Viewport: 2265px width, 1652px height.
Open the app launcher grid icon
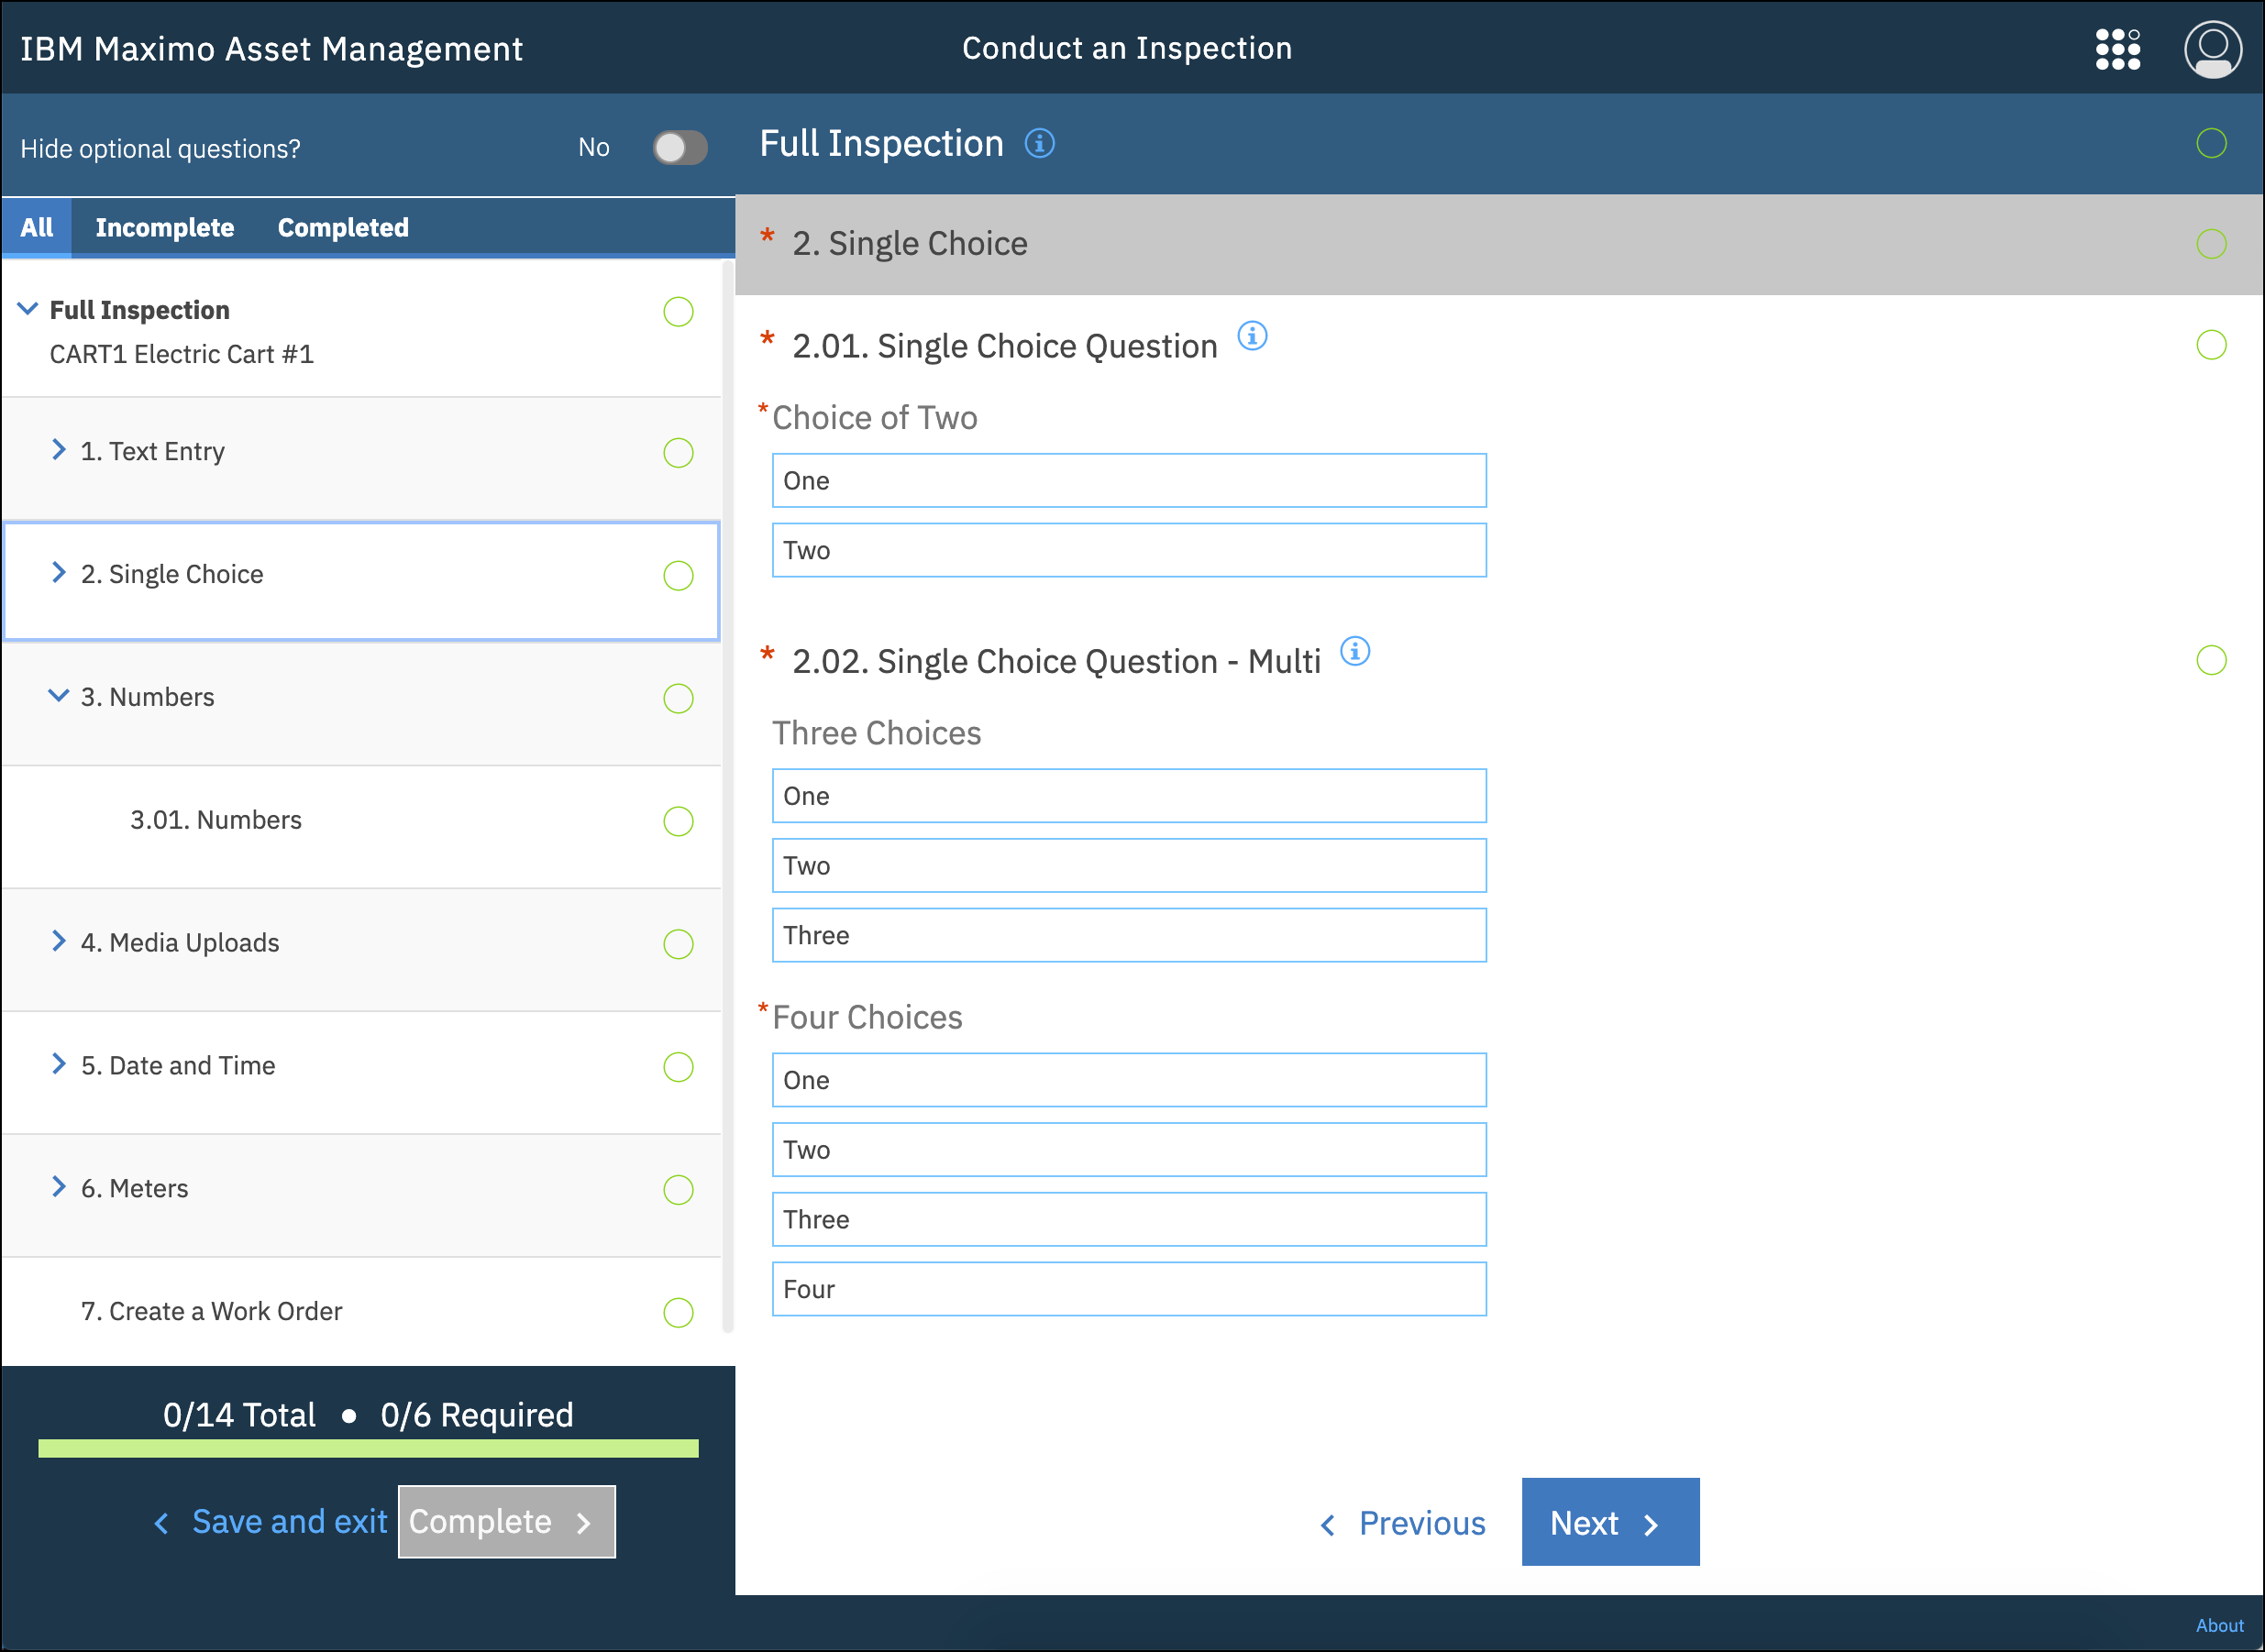click(x=2117, y=49)
